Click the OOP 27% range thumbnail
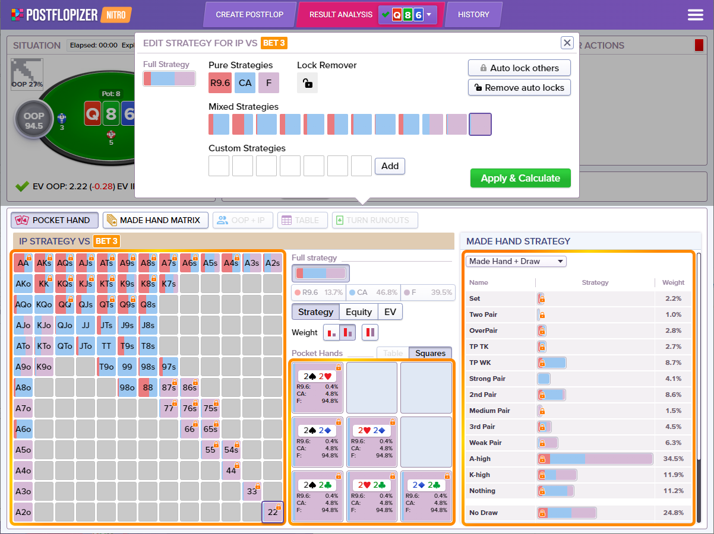Image resolution: width=714 pixels, height=534 pixels. [27, 74]
